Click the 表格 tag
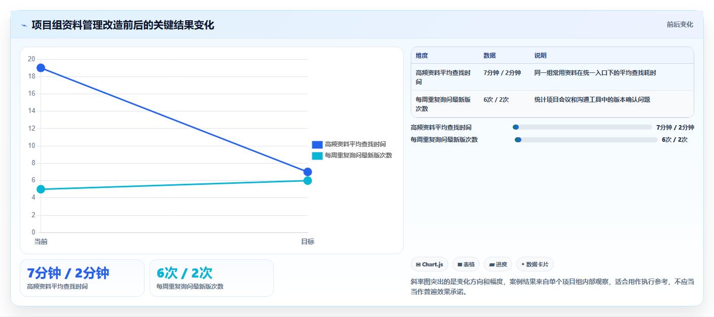Screen dimensions: 714x317 [x=466, y=264]
